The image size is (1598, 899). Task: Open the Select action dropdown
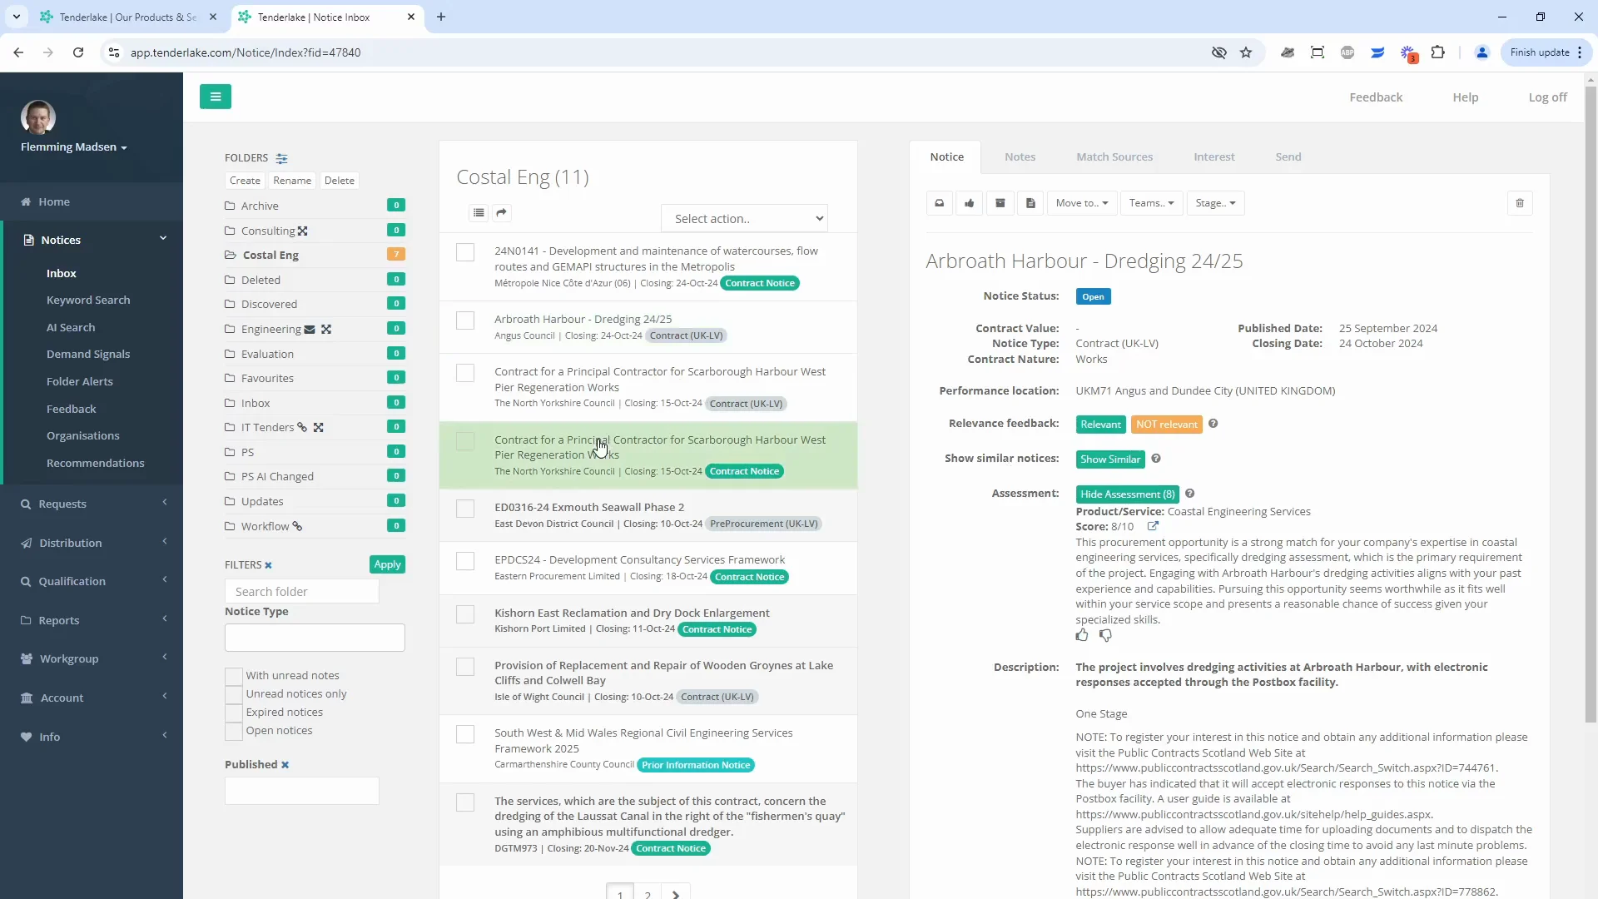744,219
